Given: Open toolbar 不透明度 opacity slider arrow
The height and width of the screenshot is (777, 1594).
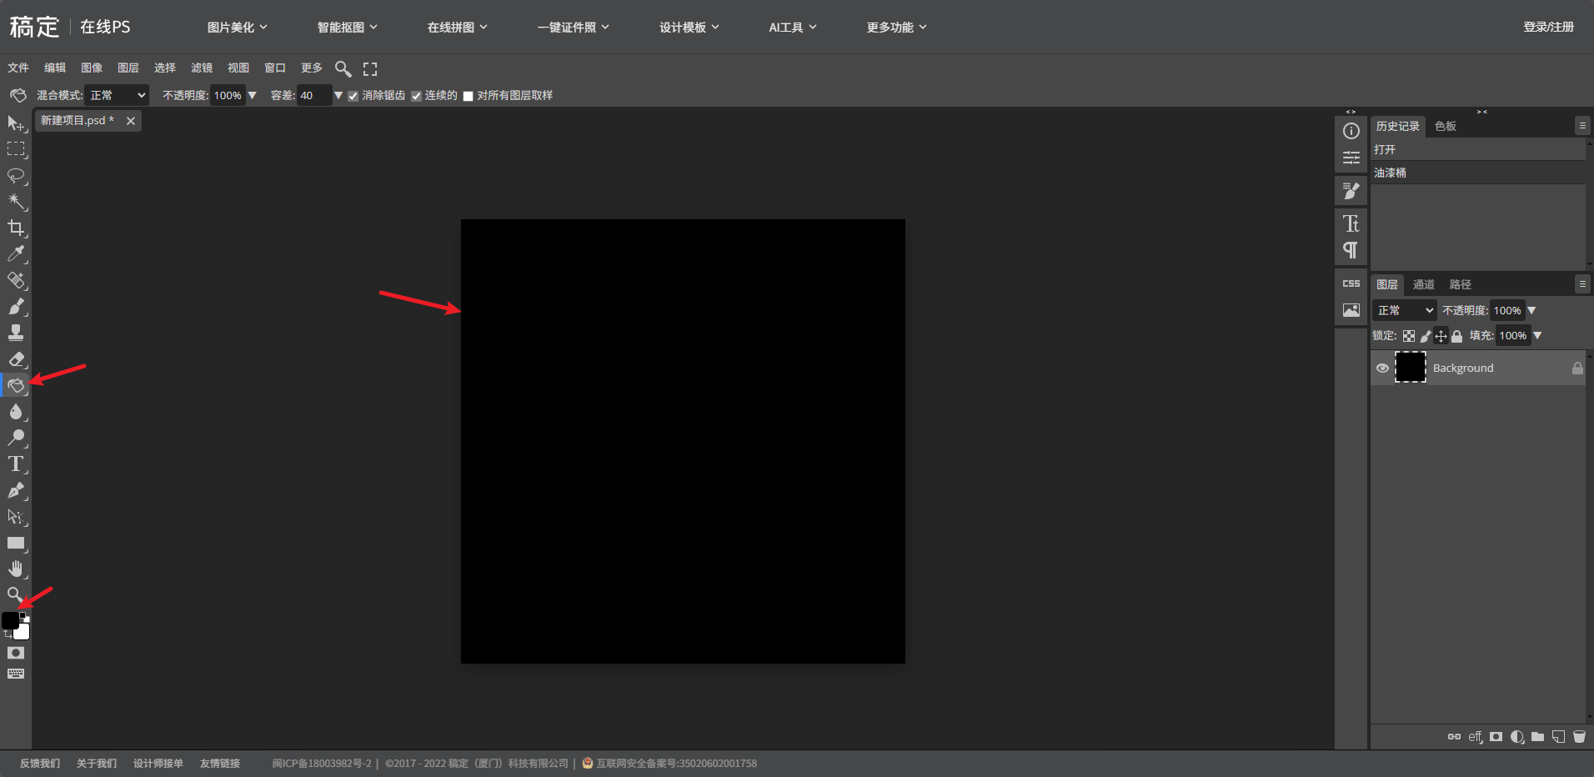Looking at the screenshot, I should click(252, 96).
